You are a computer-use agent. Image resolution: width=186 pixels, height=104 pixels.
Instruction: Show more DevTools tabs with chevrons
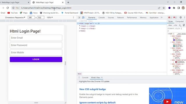point(162,17)
